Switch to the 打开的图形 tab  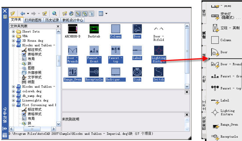tap(33, 20)
